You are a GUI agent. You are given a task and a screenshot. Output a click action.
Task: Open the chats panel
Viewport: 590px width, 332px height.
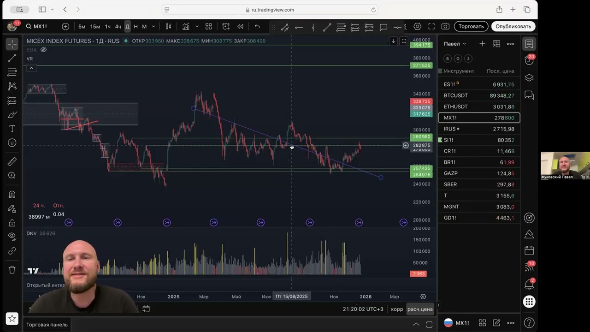529,95
